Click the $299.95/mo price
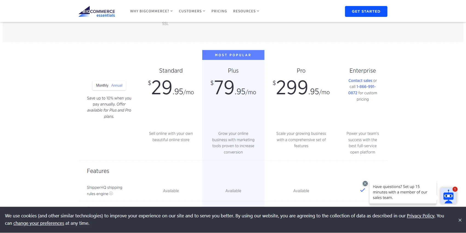Screen dimensions: 466x233 [301, 88]
